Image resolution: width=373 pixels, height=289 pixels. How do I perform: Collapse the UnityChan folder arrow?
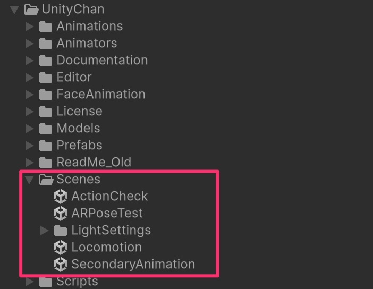14,10
